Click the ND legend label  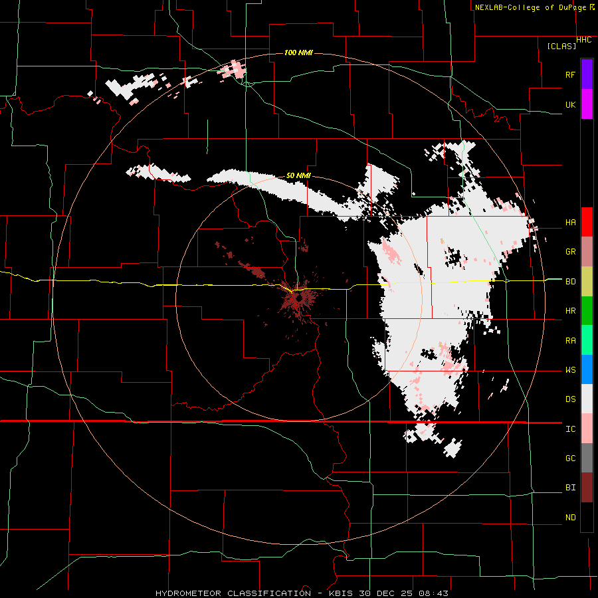[570, 518]
